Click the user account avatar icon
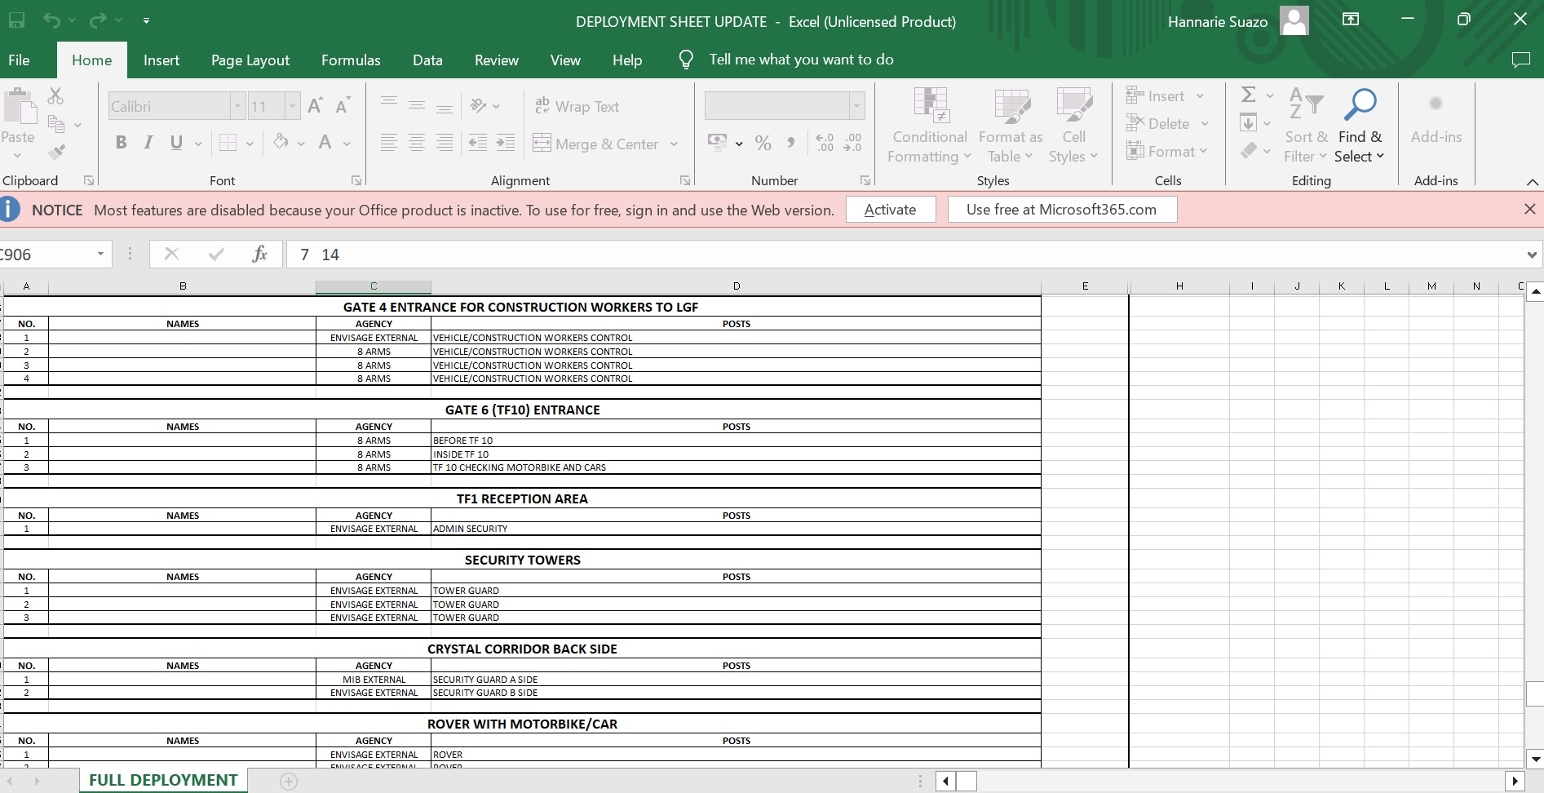Image resolution: width=1544 pixels, height=793 pixels. (x=1294, y=21)
